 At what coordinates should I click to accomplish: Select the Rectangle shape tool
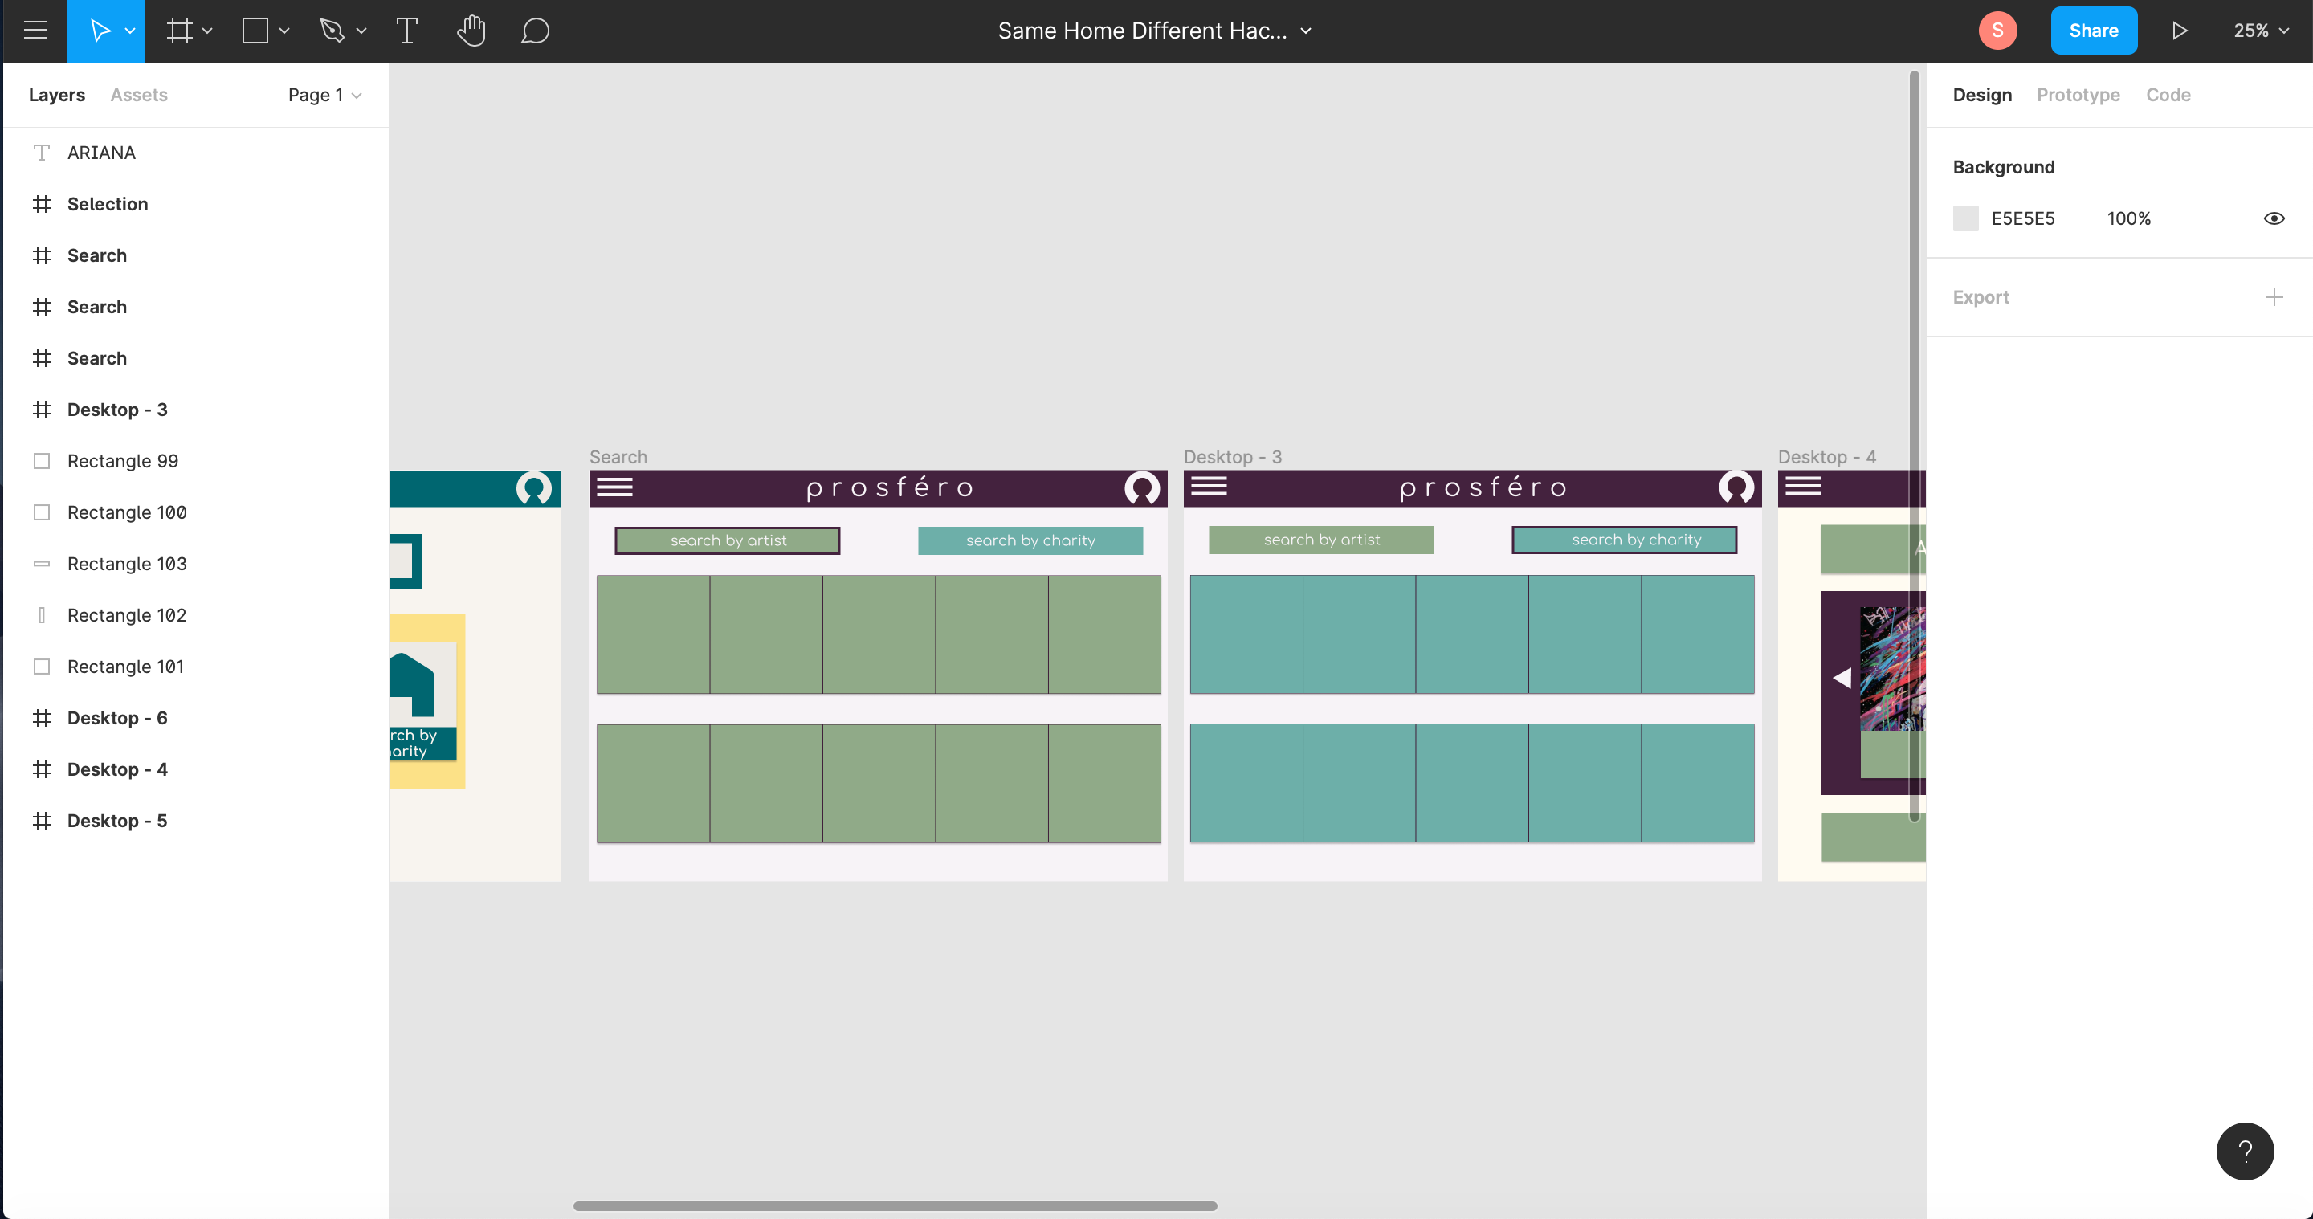click(255, 31)
